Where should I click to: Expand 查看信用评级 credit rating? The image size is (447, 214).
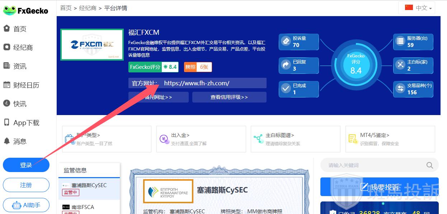[x=229, y=97]
